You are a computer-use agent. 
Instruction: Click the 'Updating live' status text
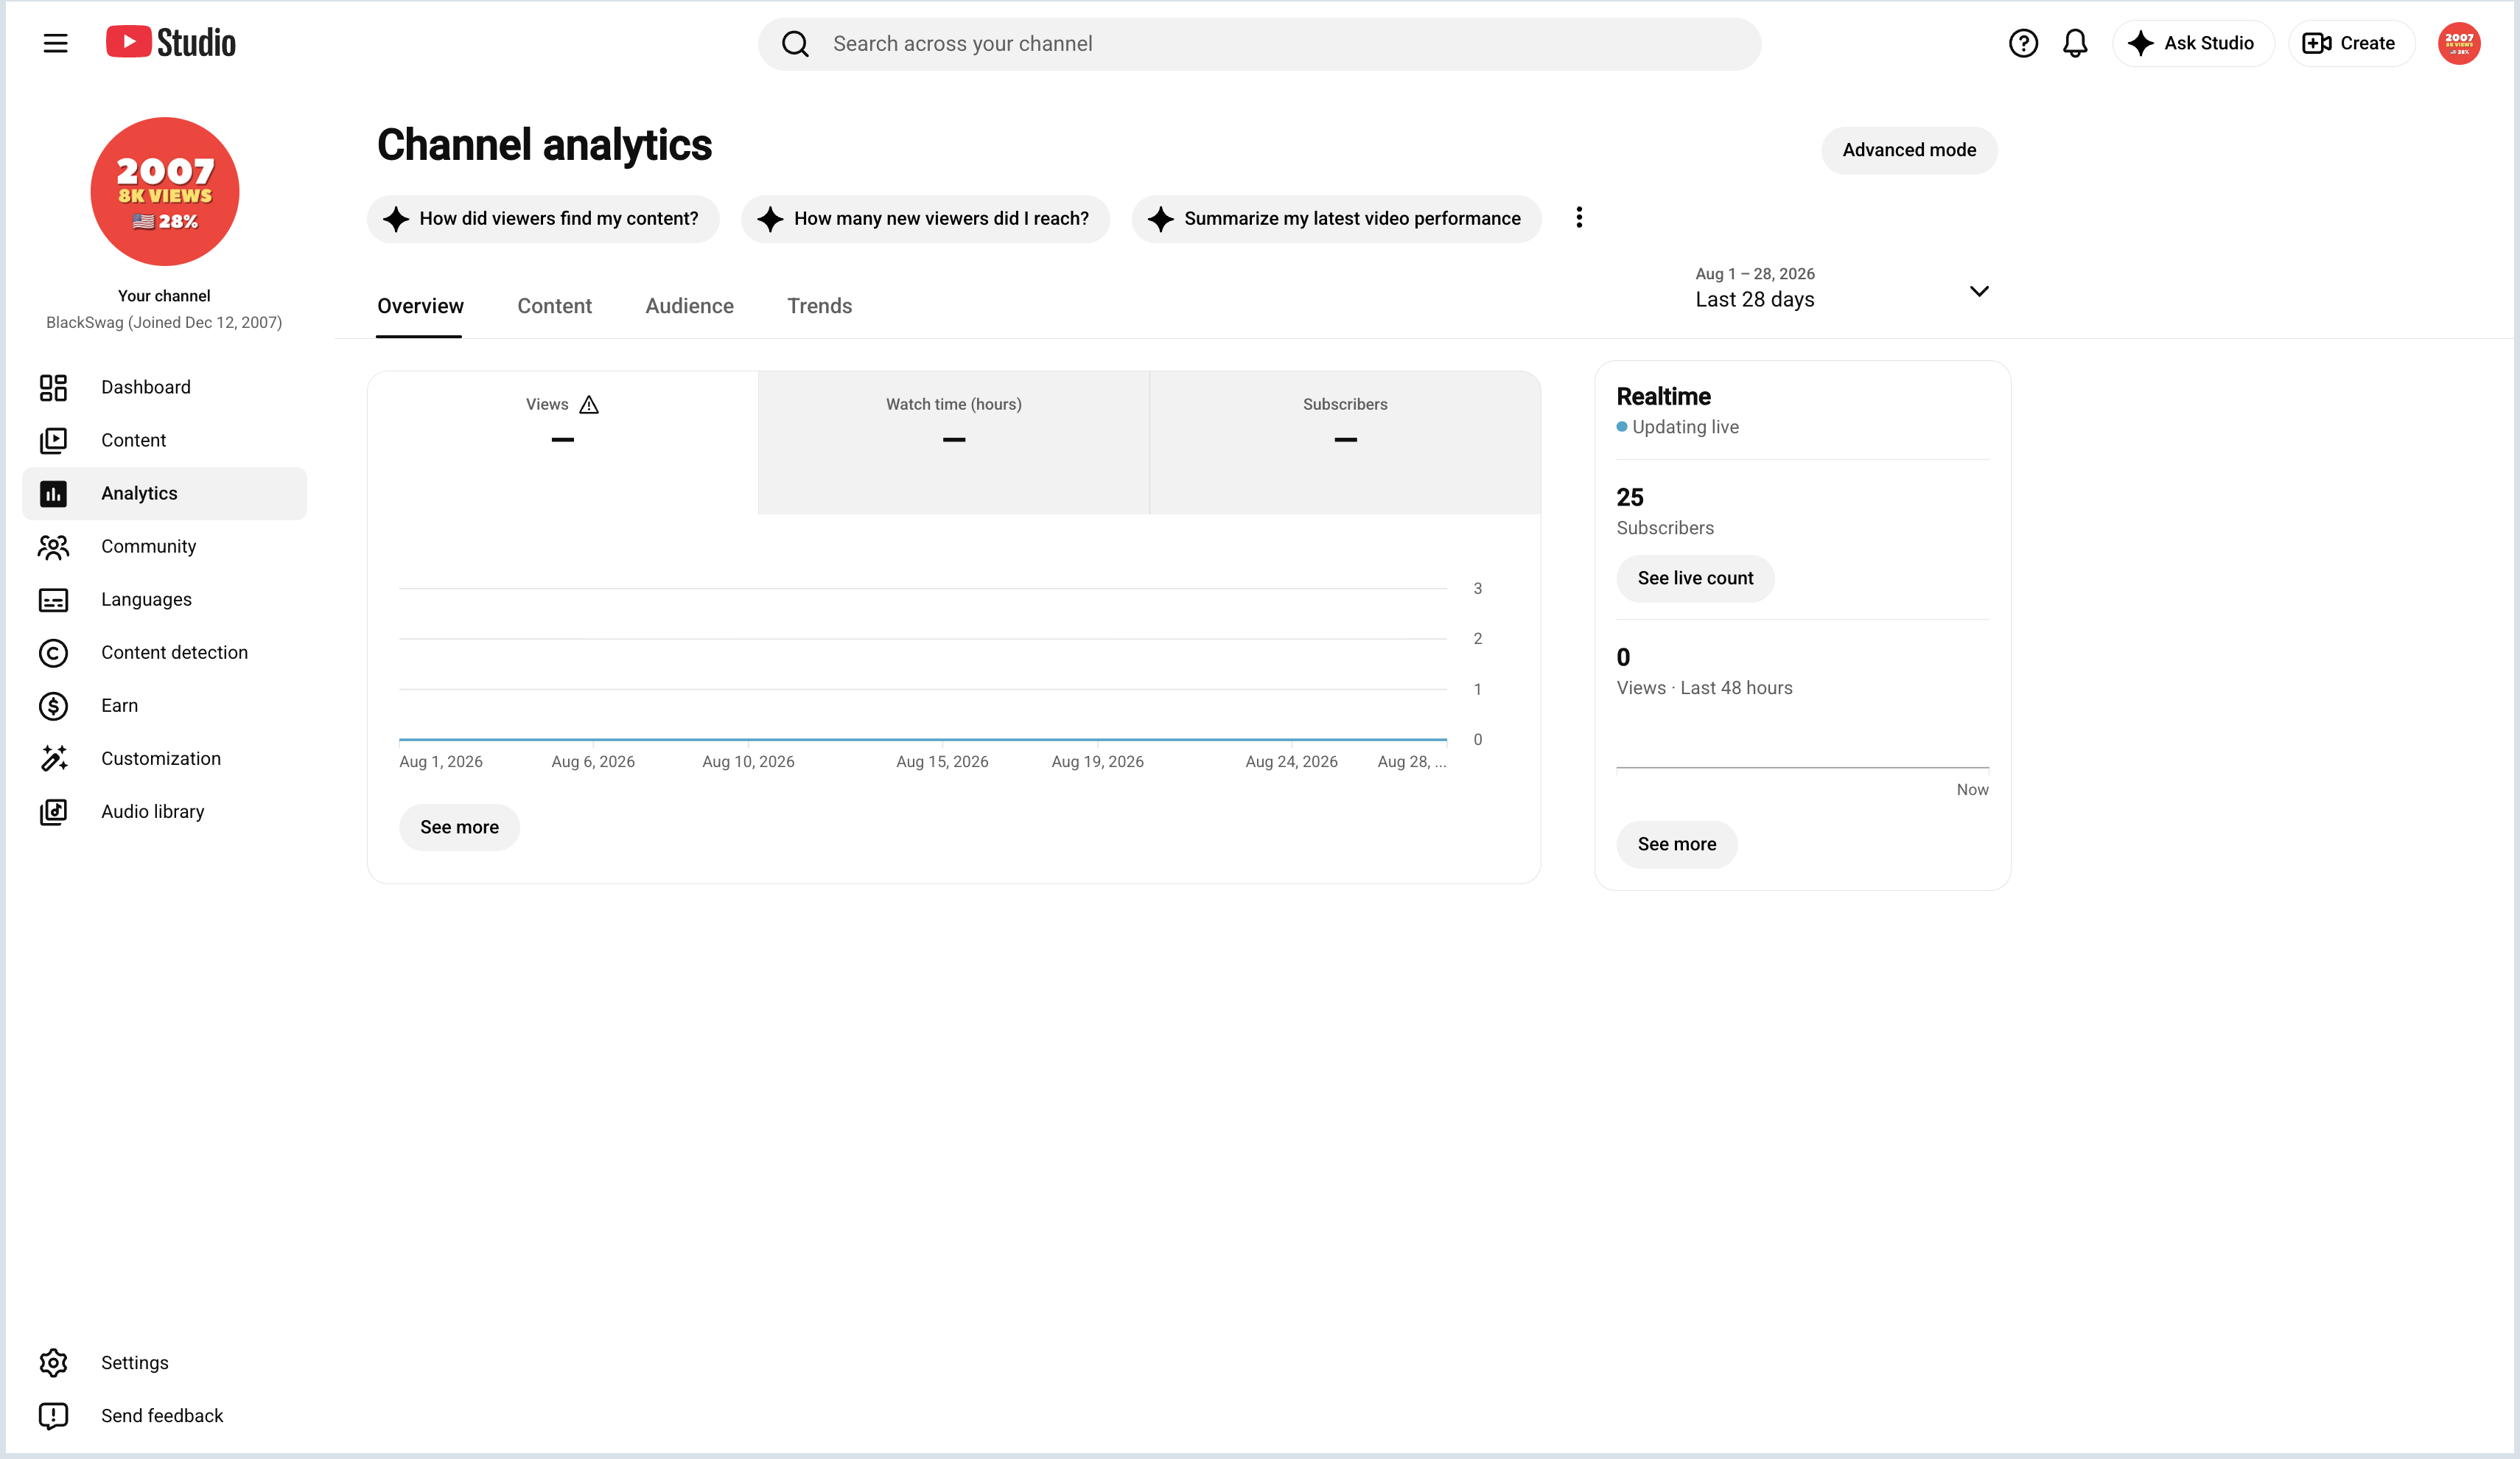pos(1685,428)
